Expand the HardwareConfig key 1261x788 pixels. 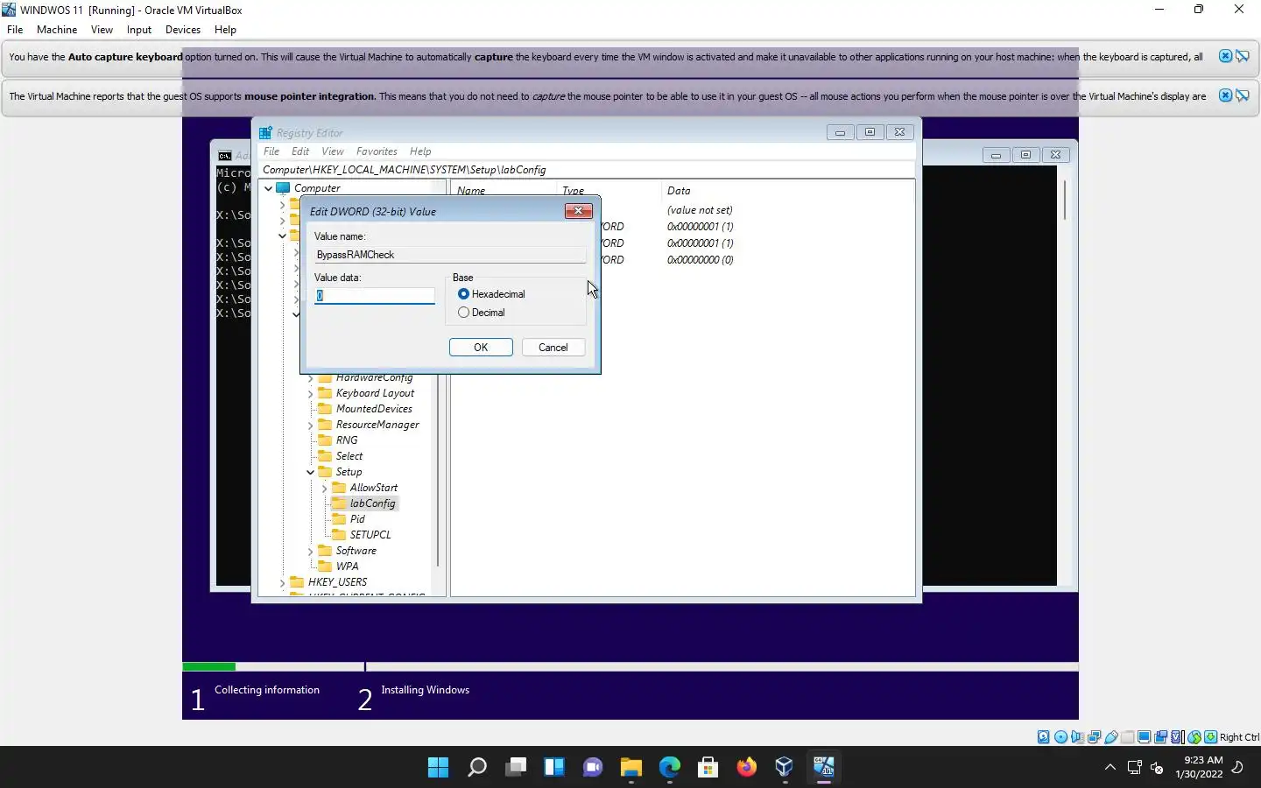[311, 378]
